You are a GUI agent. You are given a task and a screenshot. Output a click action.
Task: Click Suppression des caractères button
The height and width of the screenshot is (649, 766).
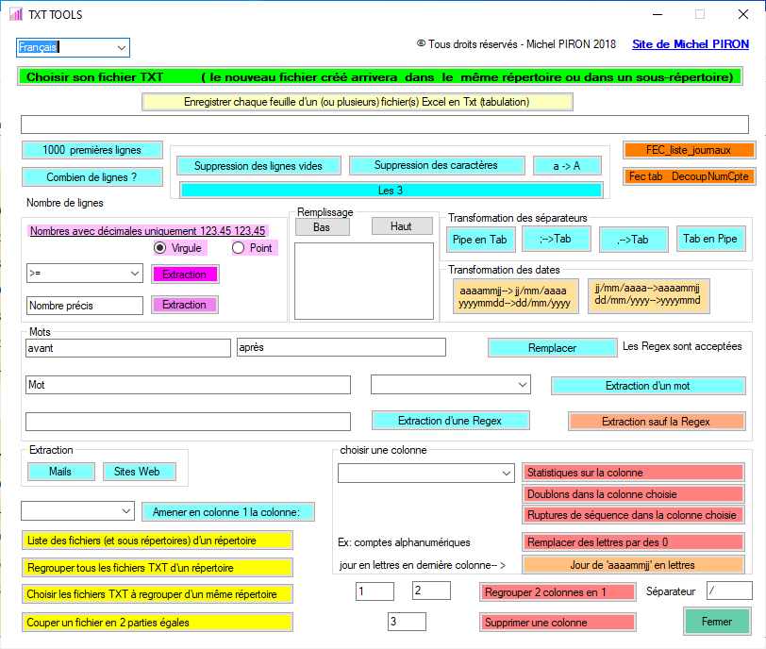pyautogui.click(x=436, y=165)
